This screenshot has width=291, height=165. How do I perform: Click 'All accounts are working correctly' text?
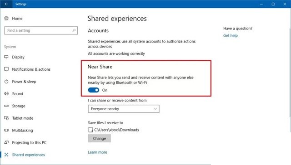pos(116,53)
